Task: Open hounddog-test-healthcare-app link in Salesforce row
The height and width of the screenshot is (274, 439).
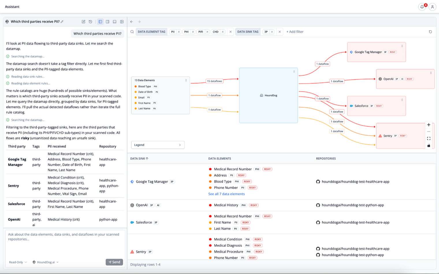Action: click(x=356, y=222)
